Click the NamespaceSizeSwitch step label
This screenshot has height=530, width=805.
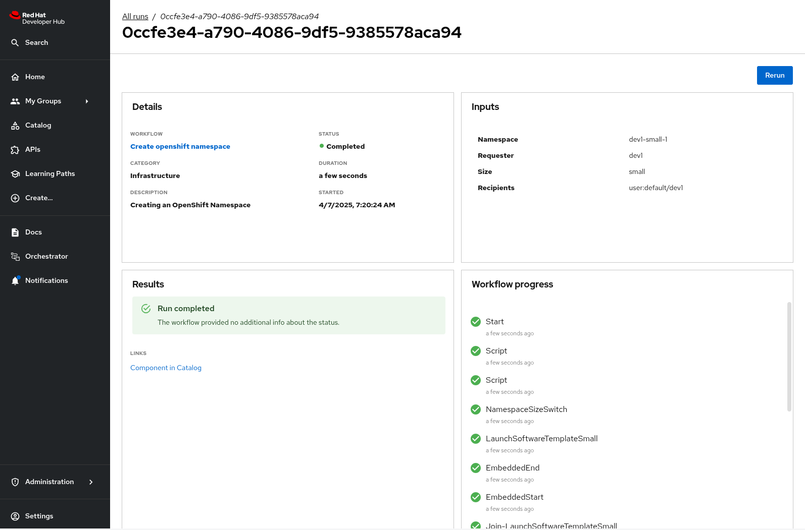526,409
